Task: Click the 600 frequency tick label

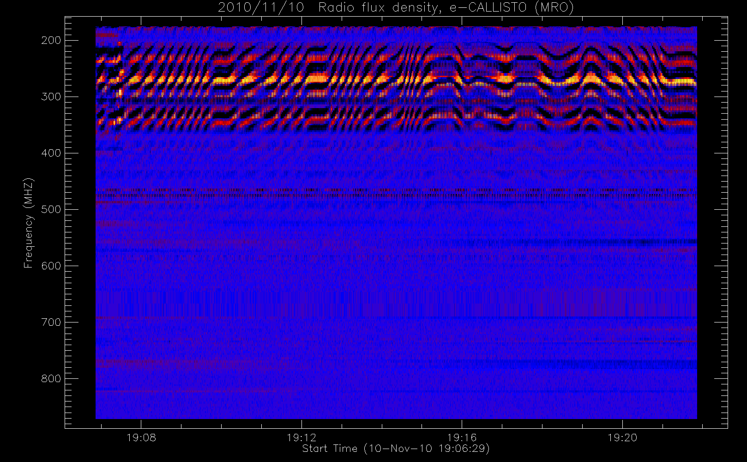Action: pyautogui.click(x=51, y=266)
